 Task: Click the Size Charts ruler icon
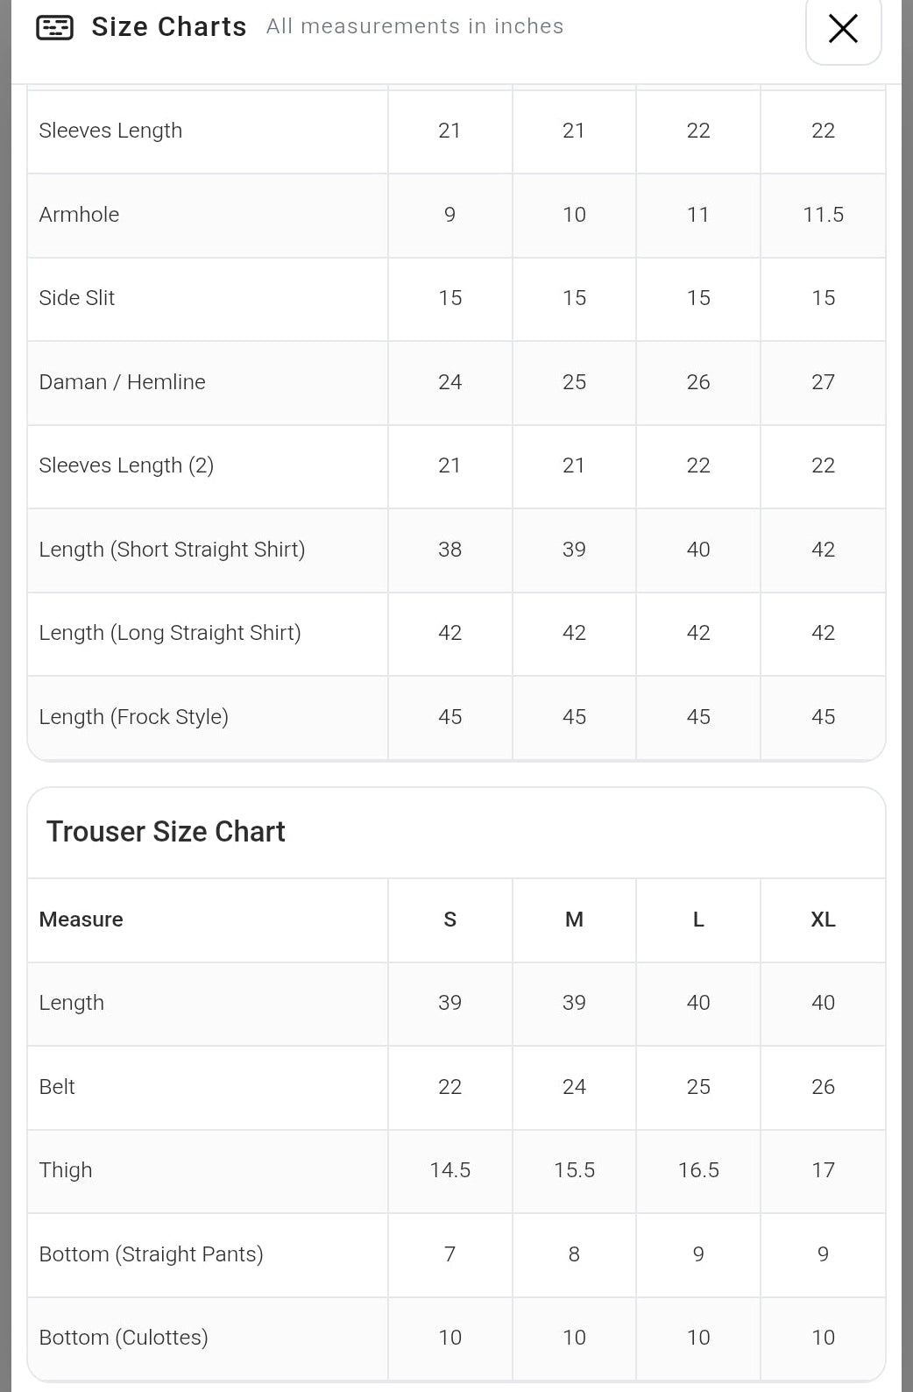click(x=54, y=28)
